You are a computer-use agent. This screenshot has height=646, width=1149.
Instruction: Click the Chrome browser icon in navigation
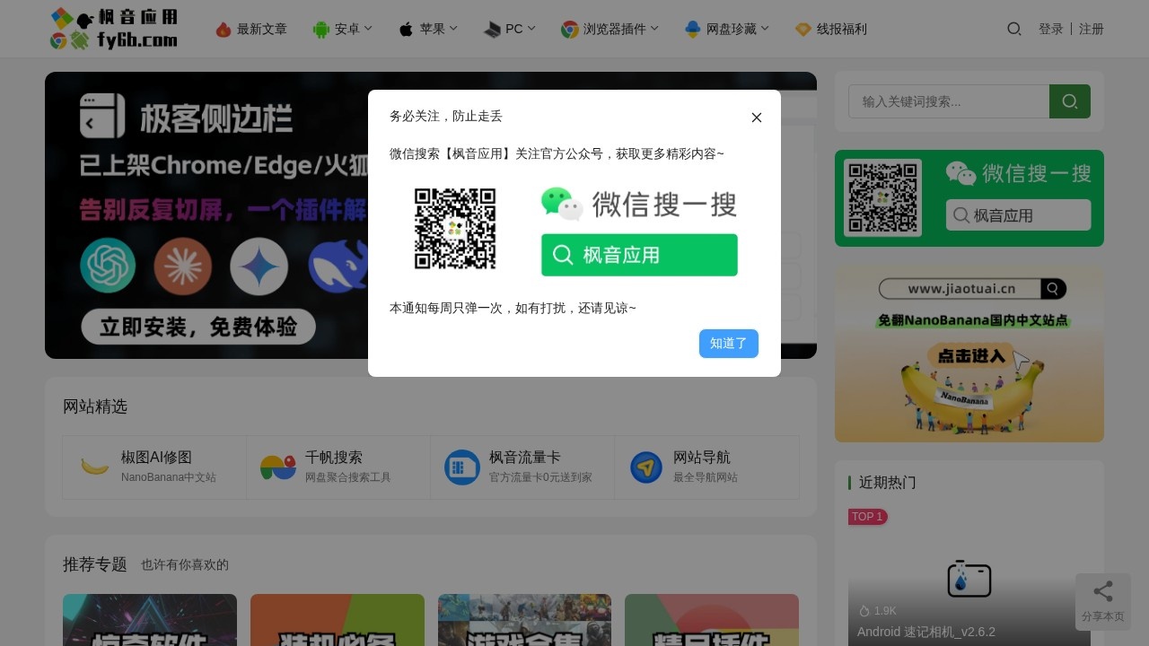click(570, 30)
